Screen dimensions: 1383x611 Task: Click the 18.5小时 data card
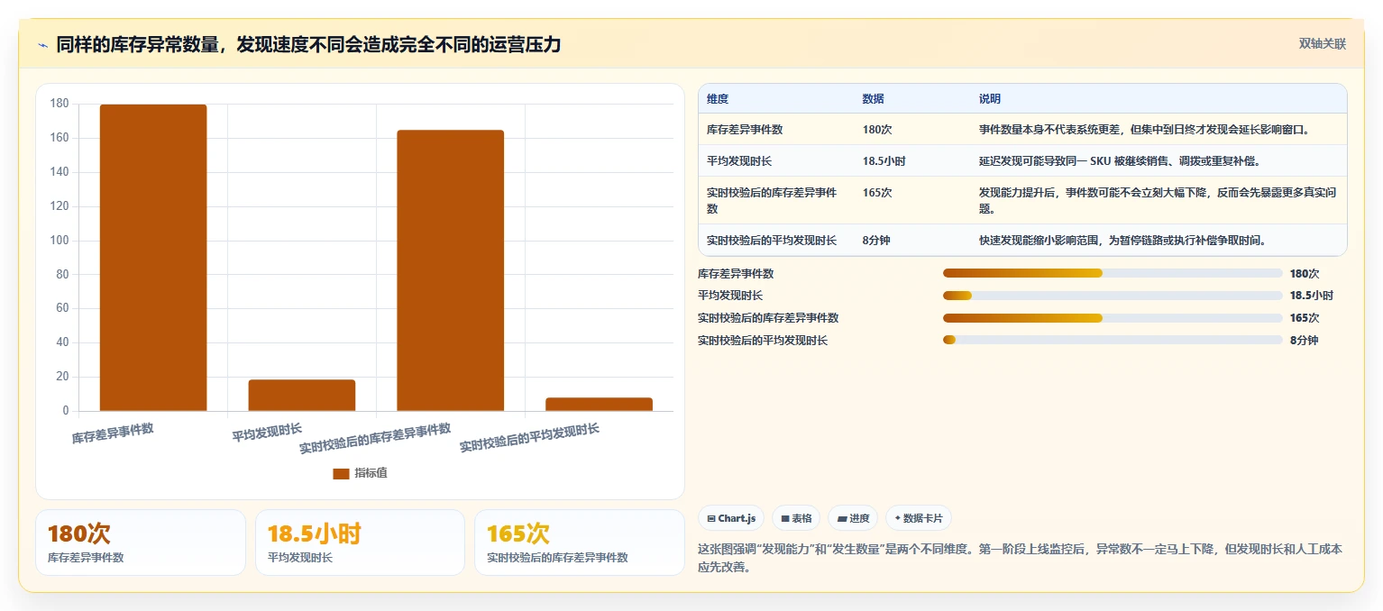point(360,543)
